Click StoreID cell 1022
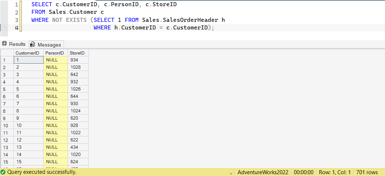385x176 pixels. tap(78, 133)
